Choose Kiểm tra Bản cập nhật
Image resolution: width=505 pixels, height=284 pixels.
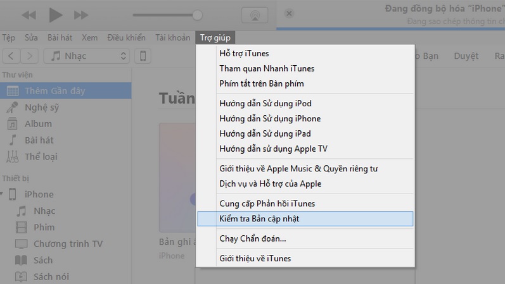[x=305, y=219]
